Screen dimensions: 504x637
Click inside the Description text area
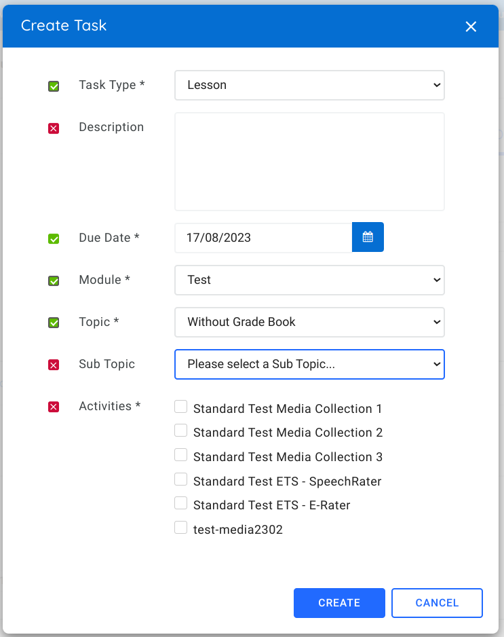[309, 161]
